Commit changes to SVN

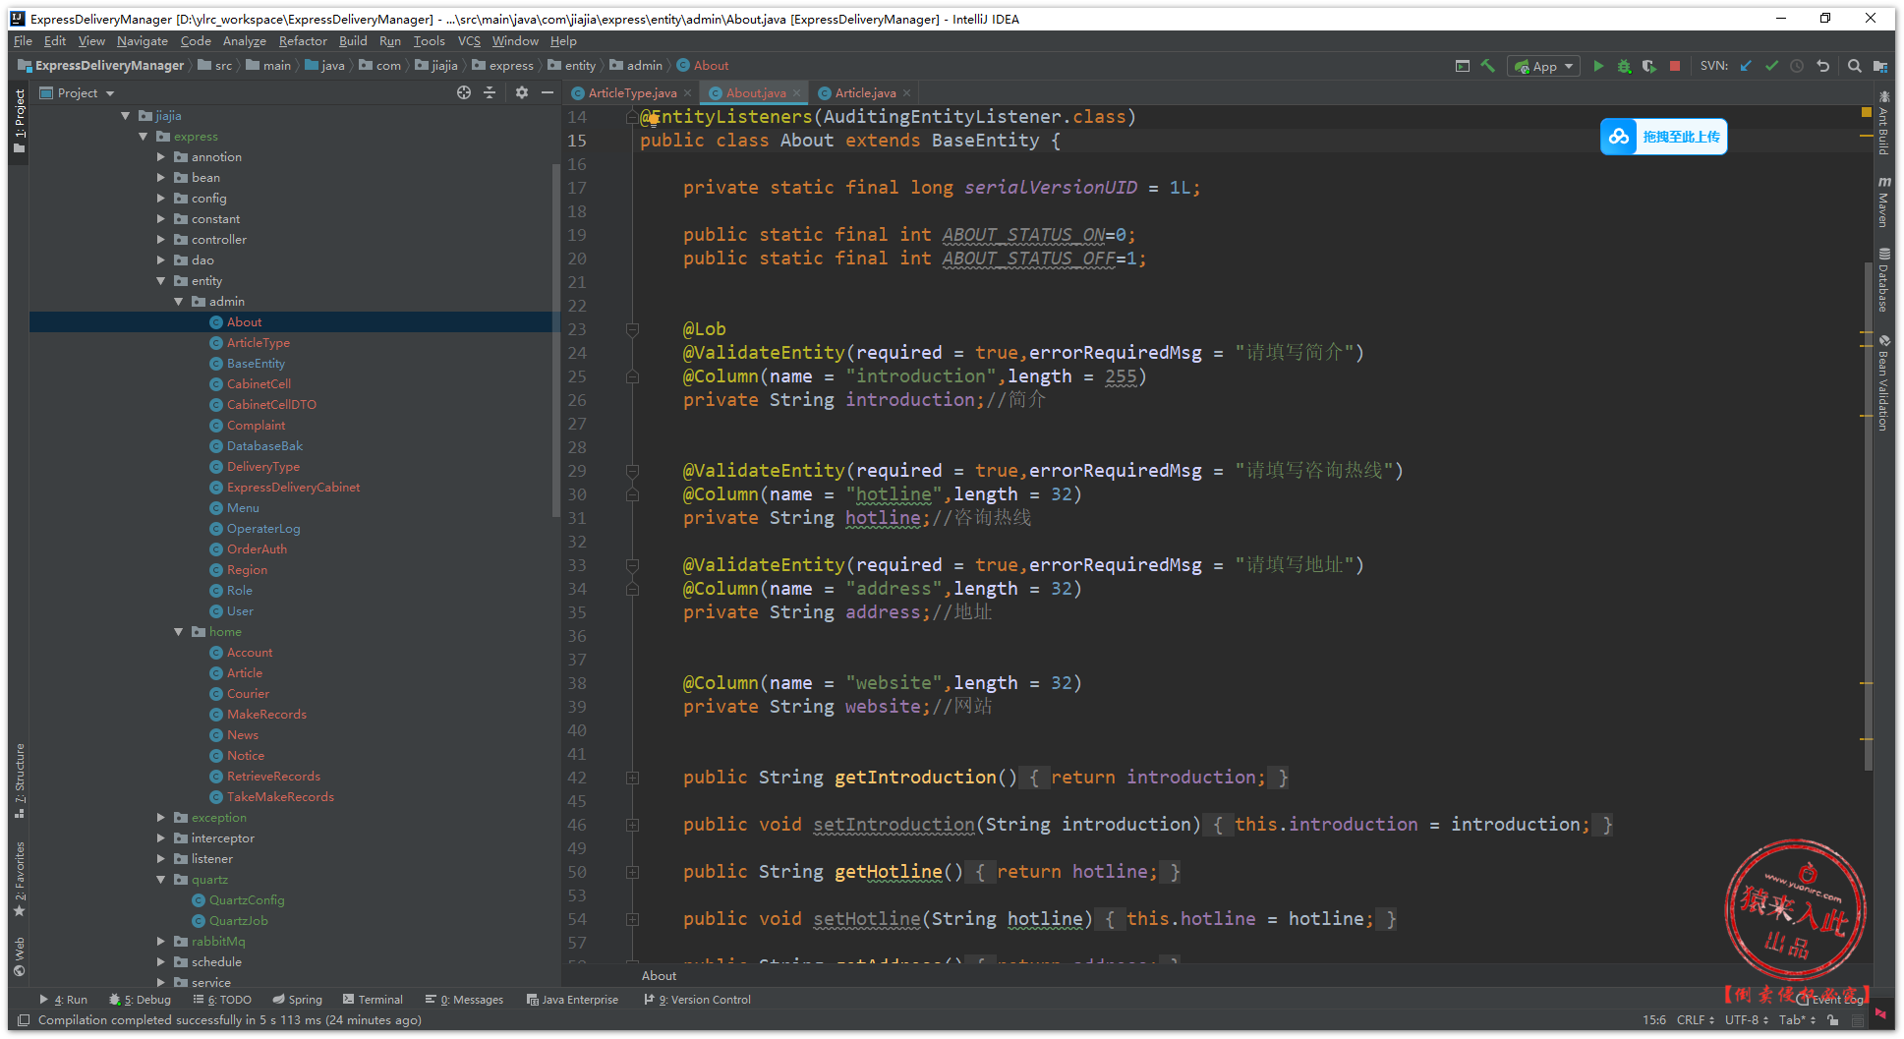(x=1771, y=66)
